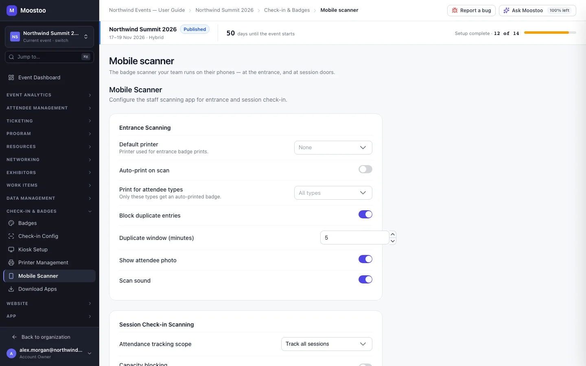Click the Report a bug button
The image size is (586, 366).
[471, 11]
